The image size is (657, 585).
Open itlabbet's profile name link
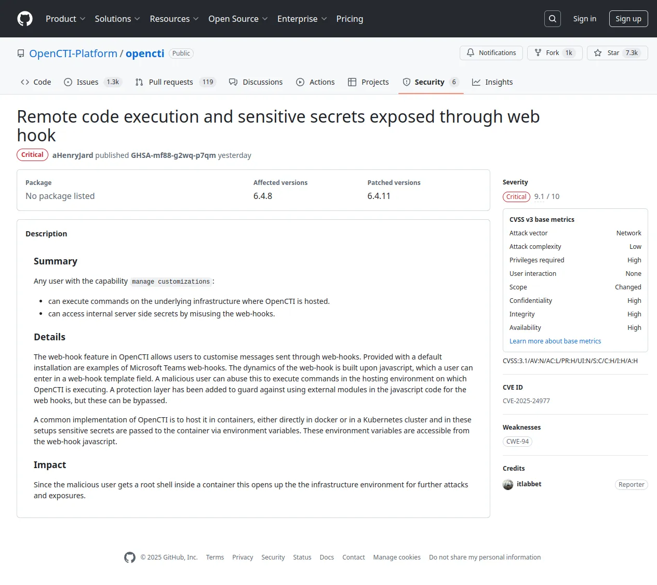tap(529, 484)
